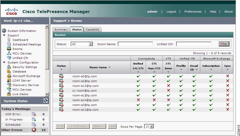Click status icon for c1-room@tp.com
Screen dimensions: 240x136
click(x=61, y=91)
